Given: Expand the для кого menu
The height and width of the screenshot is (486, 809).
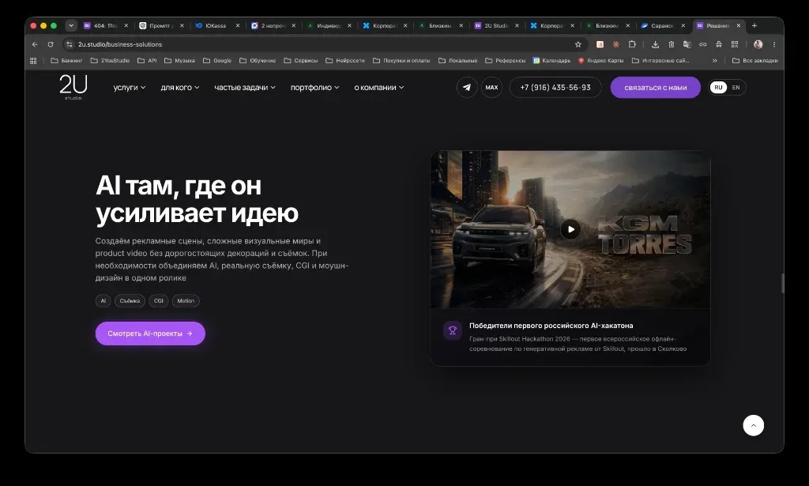Looking at the screenshot, I should tap(180, 88).
